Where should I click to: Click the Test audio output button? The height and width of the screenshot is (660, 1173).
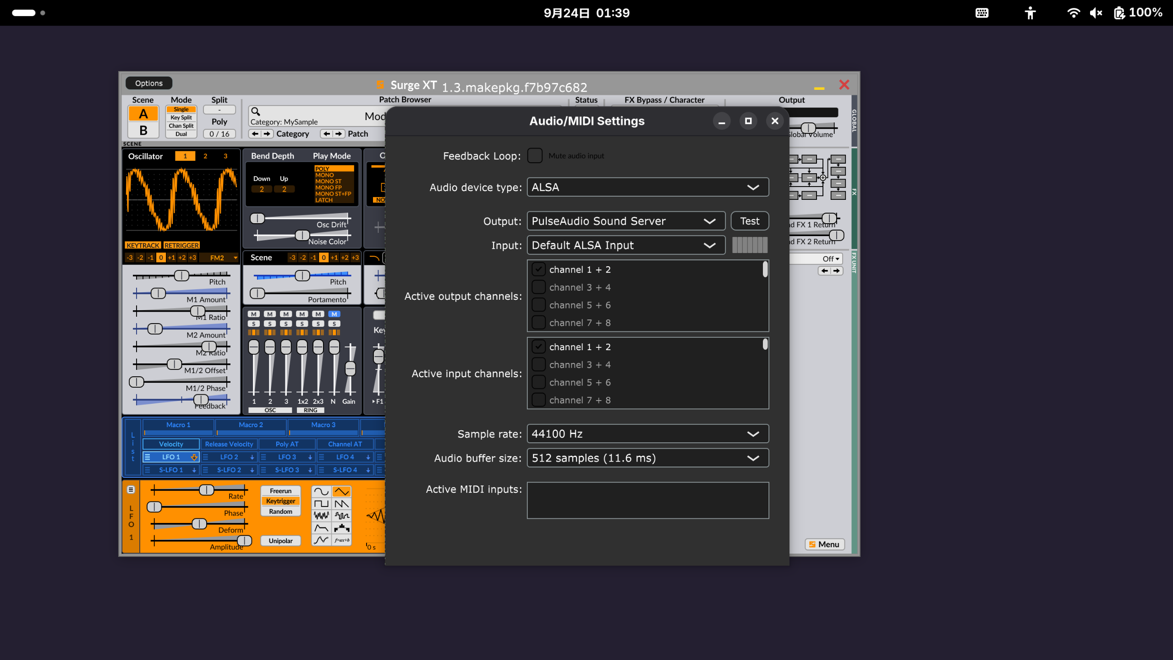pyautogui.click(x=750, y=221)
